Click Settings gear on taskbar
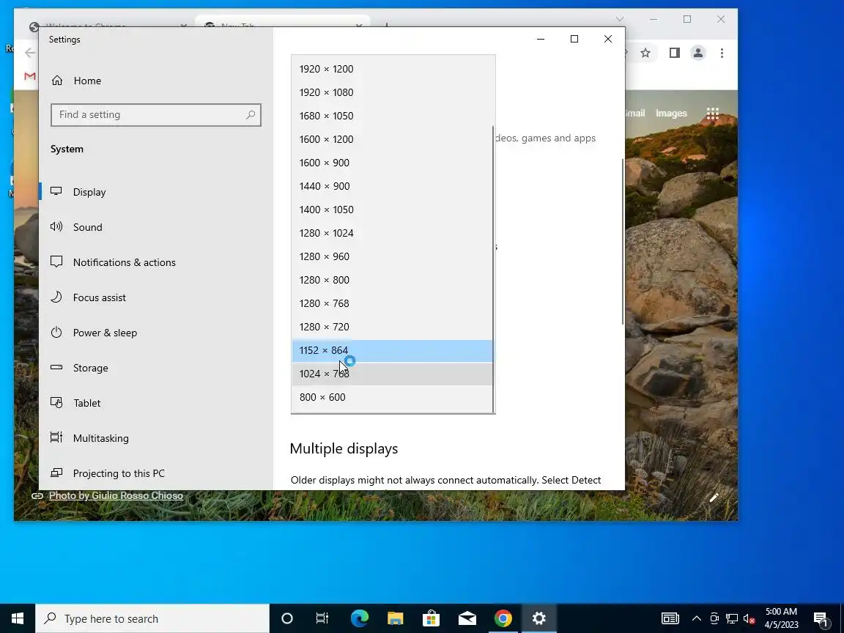 pyautogui.click(x=538, y=618)
